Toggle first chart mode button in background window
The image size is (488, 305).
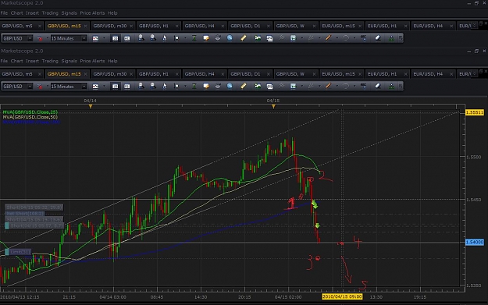[x=115, y=38]
